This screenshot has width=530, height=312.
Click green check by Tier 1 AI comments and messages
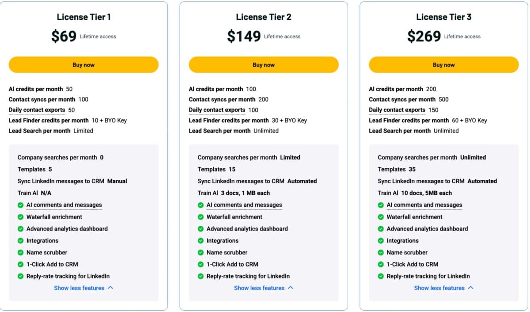coord(20,205)
